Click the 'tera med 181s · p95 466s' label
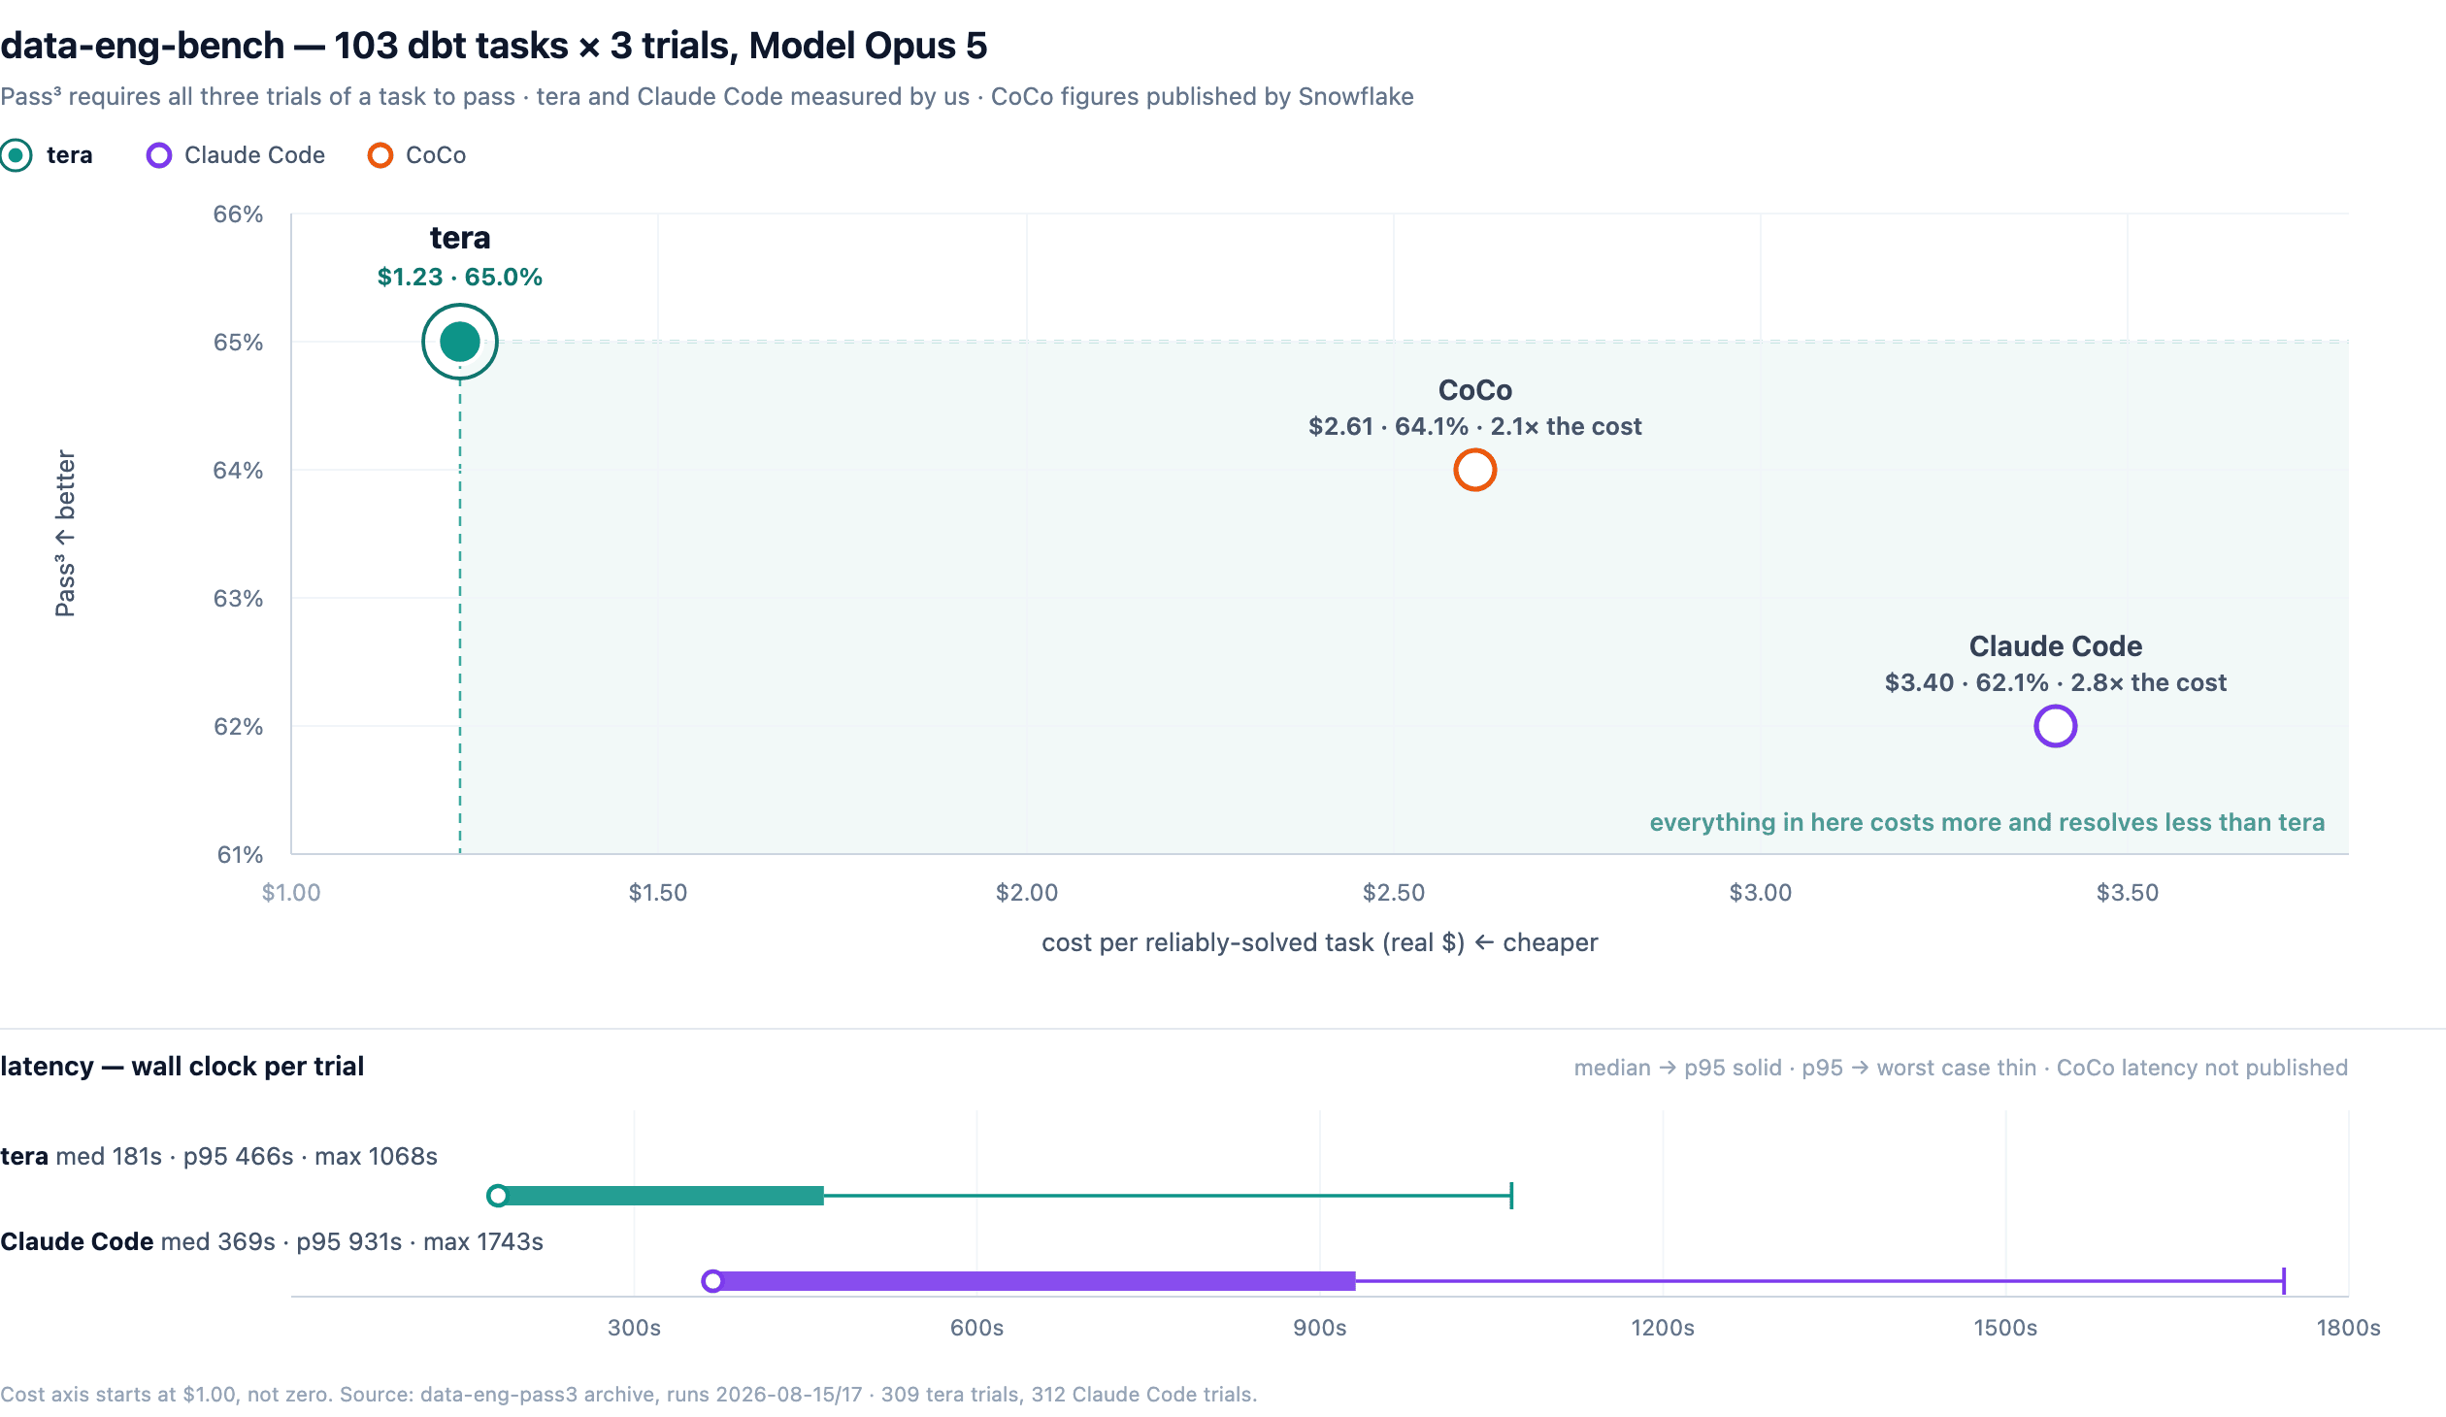This screenshot has height=1417, width=2446. point(219,1157)
